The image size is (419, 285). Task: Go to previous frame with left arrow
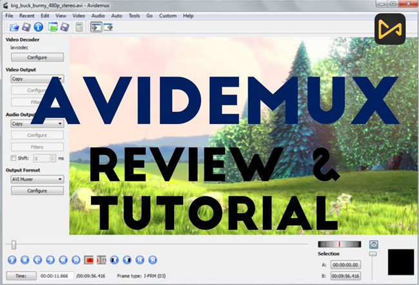[x=37, y=260]
